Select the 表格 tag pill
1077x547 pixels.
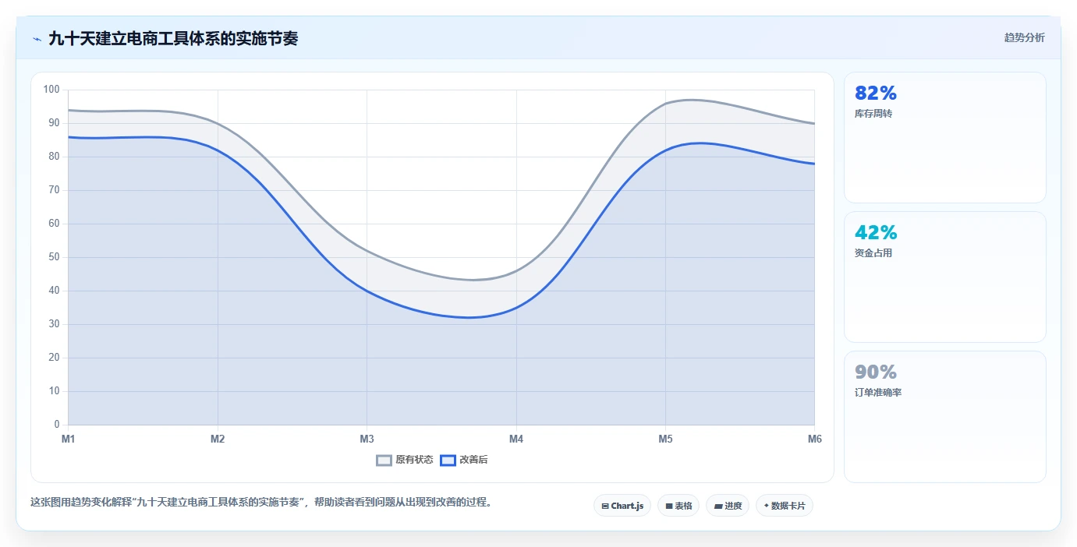678,506
